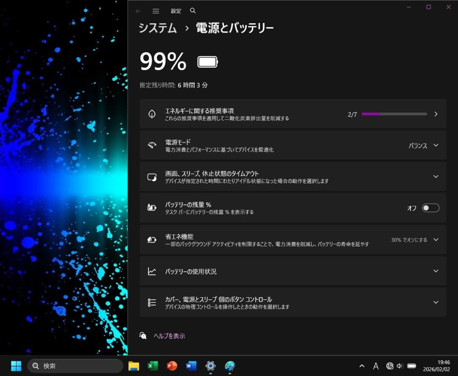458x376 pixels.
Task: Click the gauge icon next to 電源モード
Action: tap(152, 145)
